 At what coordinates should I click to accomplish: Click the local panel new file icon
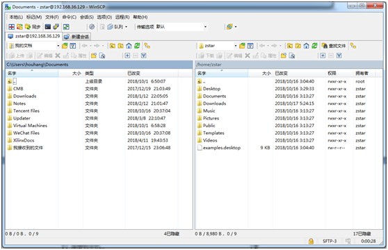point(102,56)
